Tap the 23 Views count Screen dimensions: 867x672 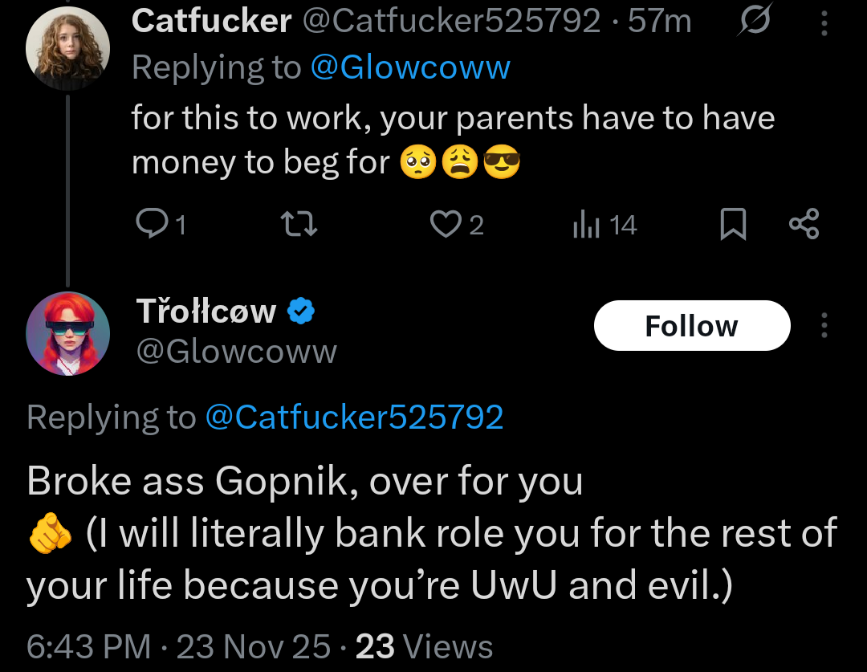click(424, 646)
